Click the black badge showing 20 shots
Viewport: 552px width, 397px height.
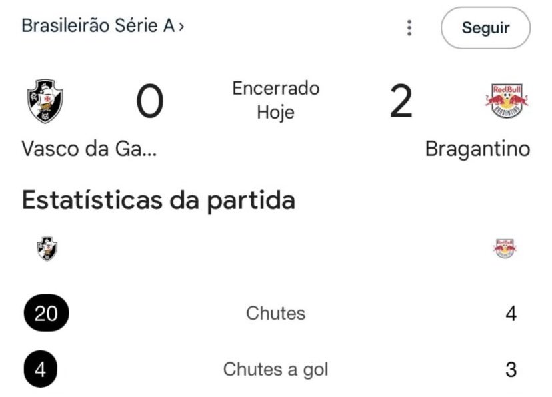[46, 313]
